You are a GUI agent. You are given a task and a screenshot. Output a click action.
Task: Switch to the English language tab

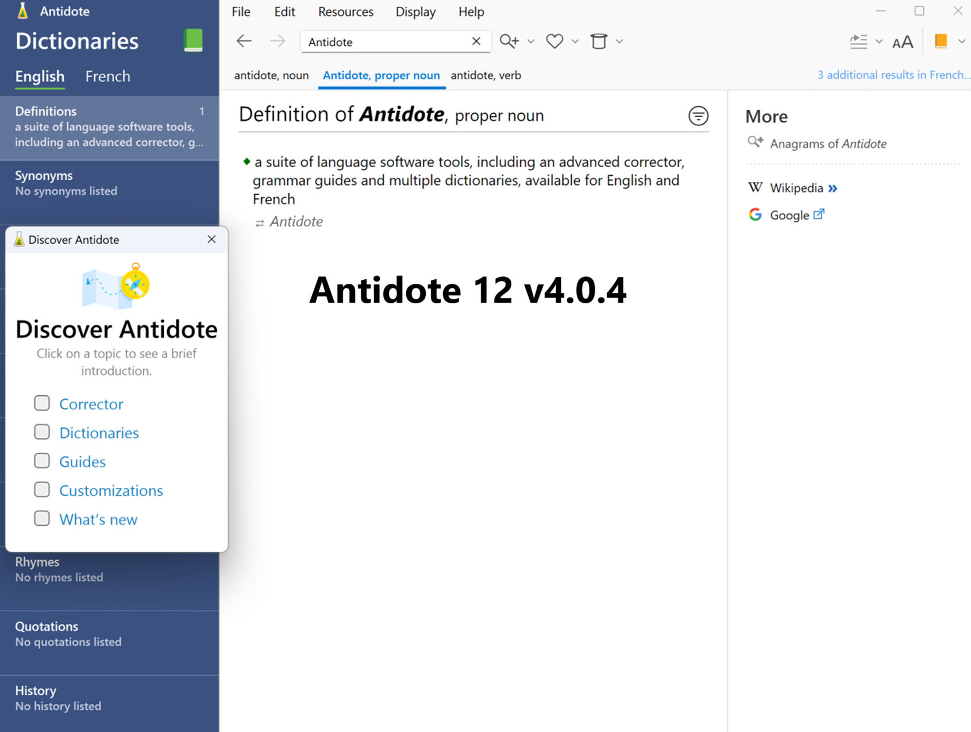[40, 76]
